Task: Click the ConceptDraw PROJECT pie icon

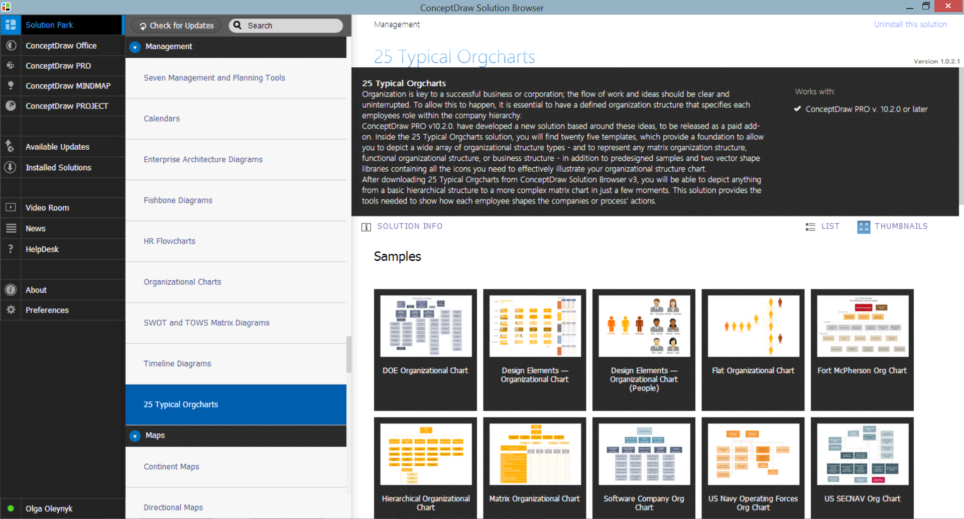Action: click(x=11, y=106)
